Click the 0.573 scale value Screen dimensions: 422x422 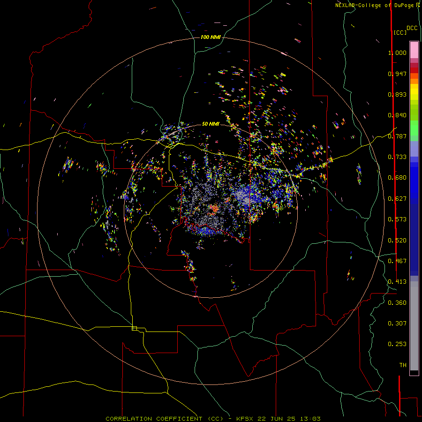pos(397,219)
